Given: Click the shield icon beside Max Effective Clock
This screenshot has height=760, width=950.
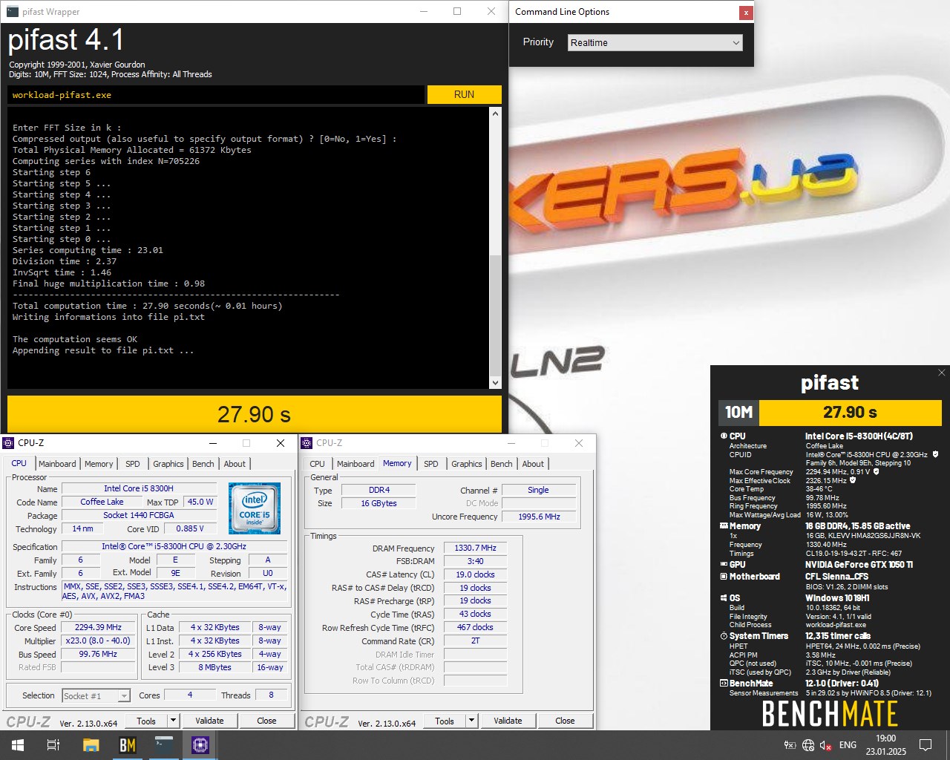Looking at the screenshot, I should [852, 480].
